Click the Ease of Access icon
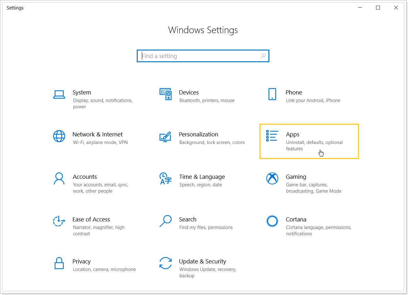The height and width of the screenshot is (295, 408). (x=59, y=221)
